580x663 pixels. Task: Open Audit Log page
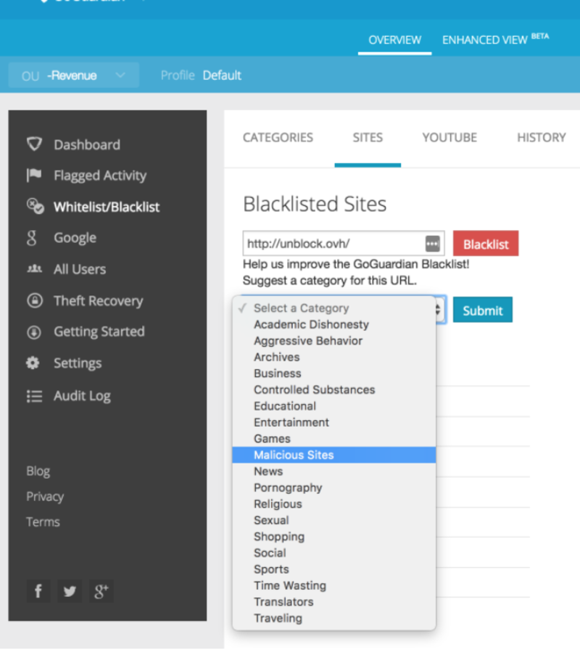83,396
